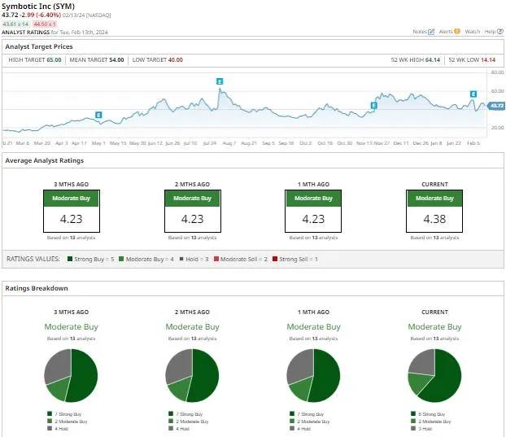This screenshot has width=506, height=437.
Task: Click the Symbotic Inc (SYM) title
Action: pyautogui.click(x=38, y=7)
